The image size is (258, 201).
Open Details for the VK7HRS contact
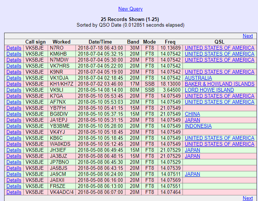[14, 66]
